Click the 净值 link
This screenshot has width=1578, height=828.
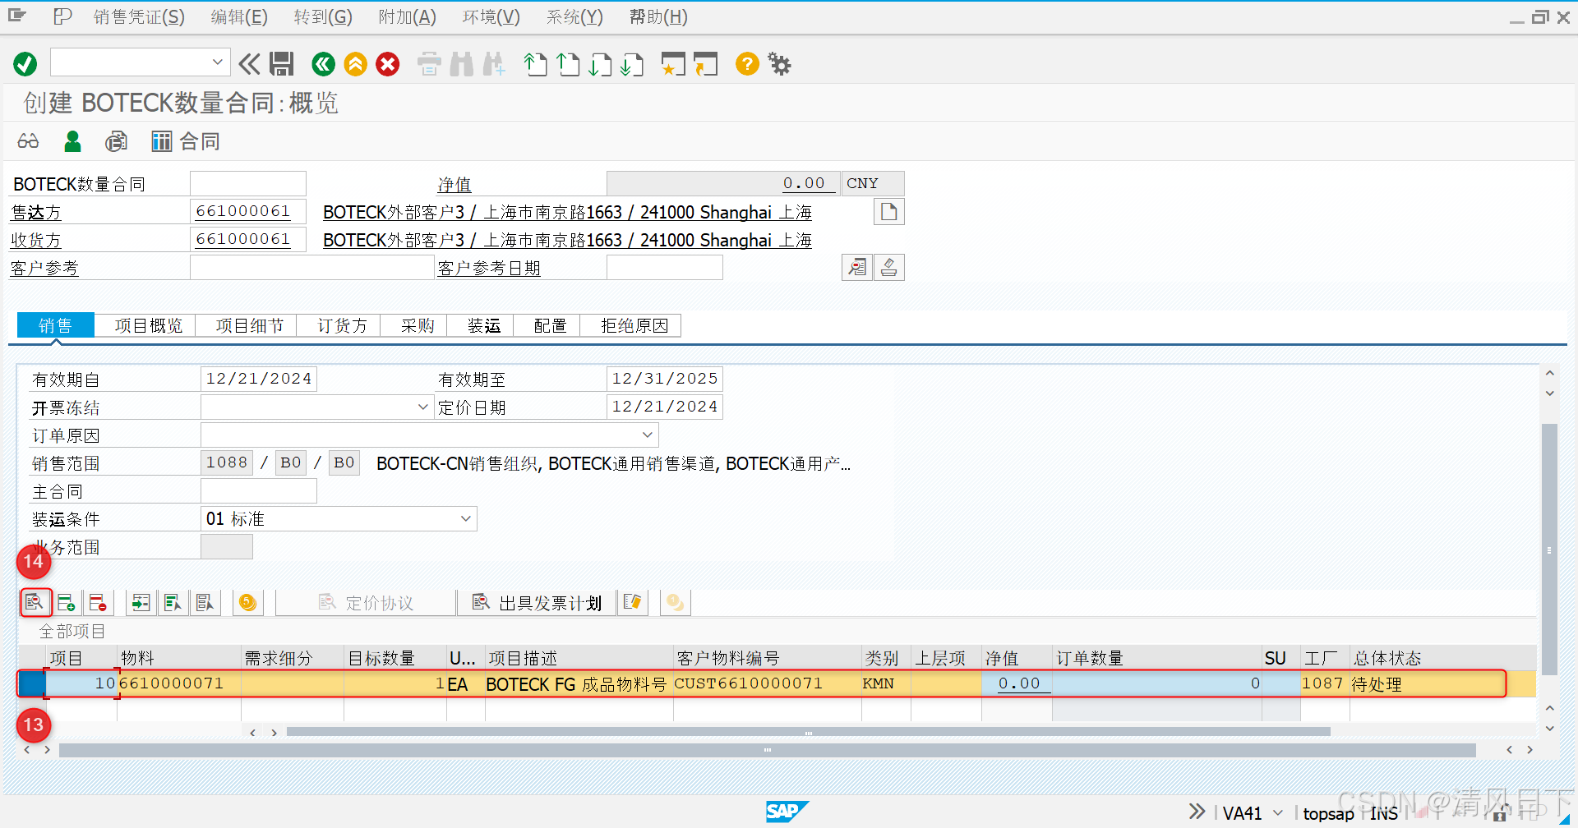454,184
